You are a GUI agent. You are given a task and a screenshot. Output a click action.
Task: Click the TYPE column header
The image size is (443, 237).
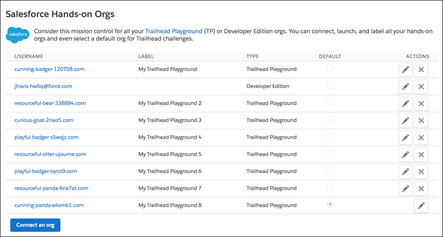[x=252, y=56]
